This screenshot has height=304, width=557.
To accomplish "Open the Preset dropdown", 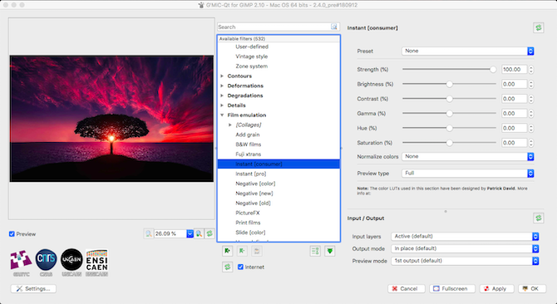I will click(x=467, y=51).
